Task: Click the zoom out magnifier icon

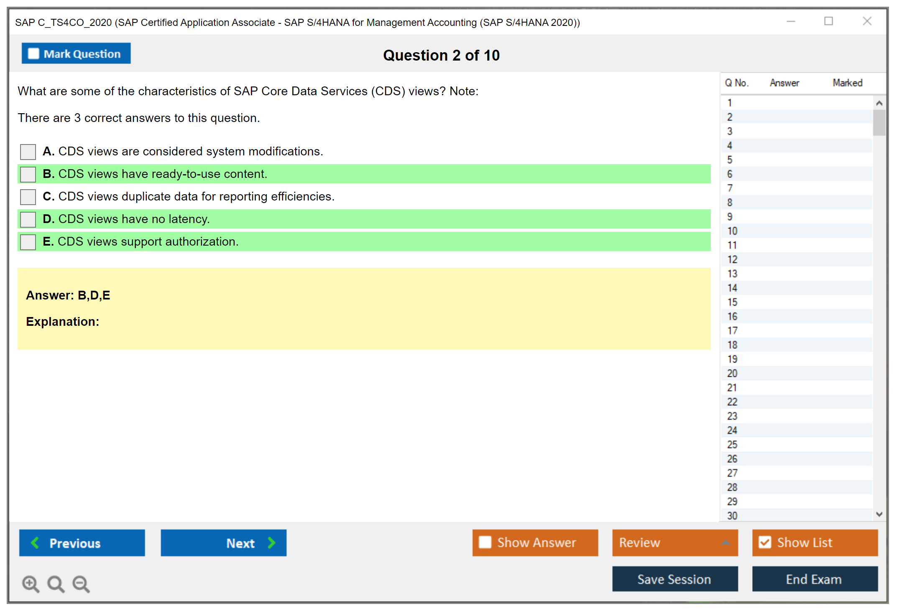Action: coord(81,584)
